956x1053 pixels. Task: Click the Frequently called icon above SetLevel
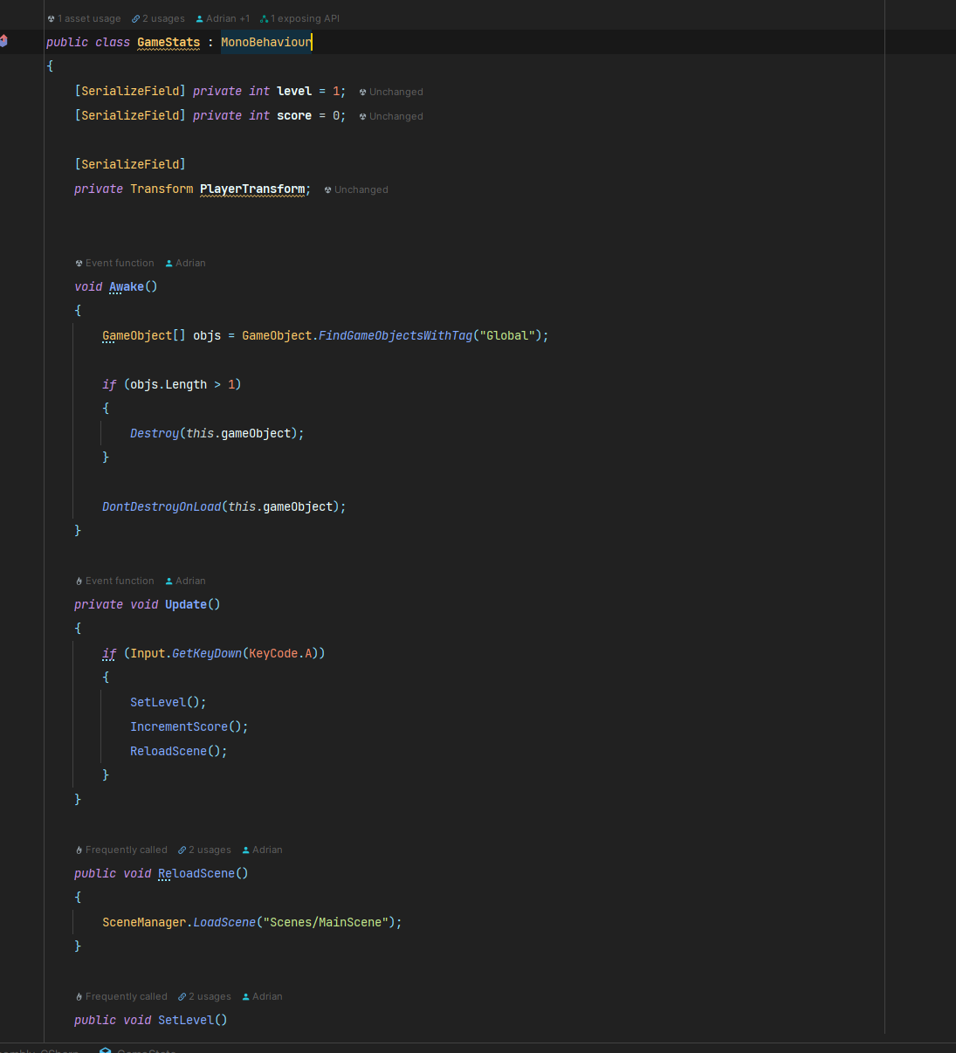[79, 996]
